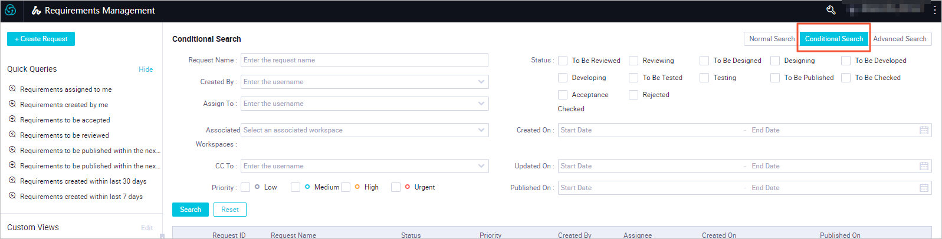This screenshot has height=239, width=942.
Task: Open calendar icon for Updated On
Action: pyautogui.click(x=924, y=166)
